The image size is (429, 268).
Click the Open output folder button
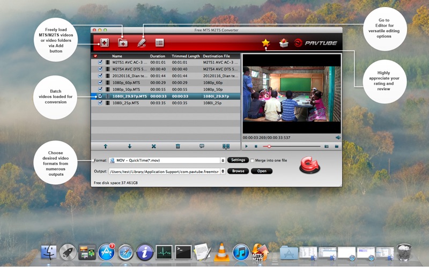[x=262, y=171]
